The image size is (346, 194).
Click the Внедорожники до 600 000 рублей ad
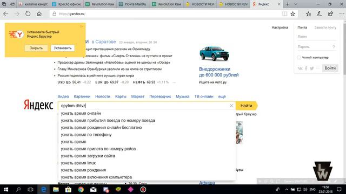(218, 72)
